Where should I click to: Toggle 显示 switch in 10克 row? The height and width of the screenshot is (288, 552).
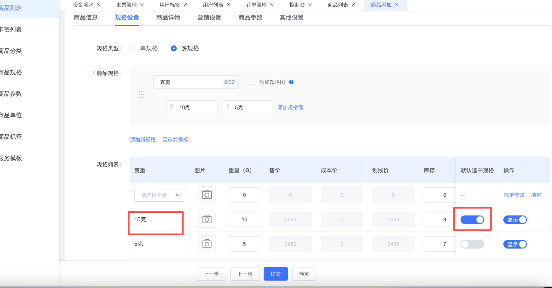(x=515, y=220)
